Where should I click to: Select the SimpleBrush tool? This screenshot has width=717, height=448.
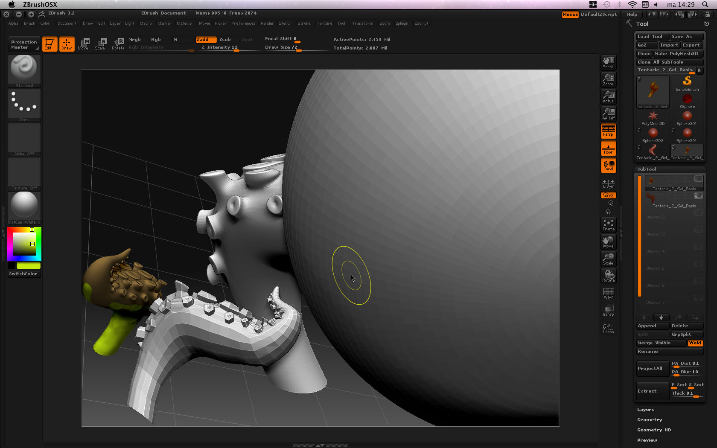pos(687,84)
